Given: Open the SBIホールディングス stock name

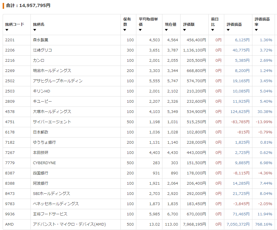Looking at the screenshot, I should (52, 194).
